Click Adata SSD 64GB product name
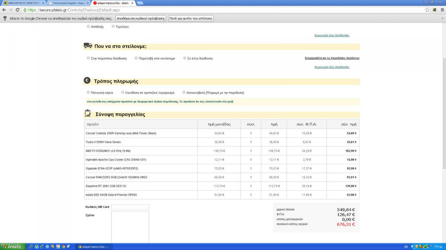This screenshot has height=250, width=446. 111,195
